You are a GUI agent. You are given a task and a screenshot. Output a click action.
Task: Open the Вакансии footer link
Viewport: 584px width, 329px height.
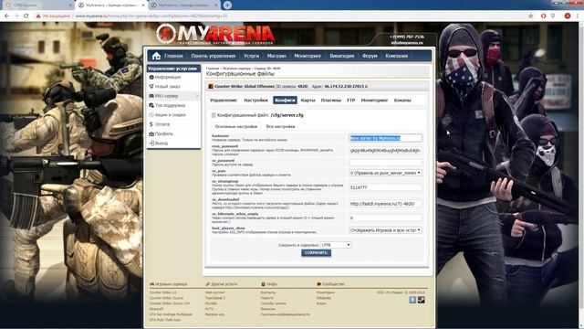click(x=267, y=309)
